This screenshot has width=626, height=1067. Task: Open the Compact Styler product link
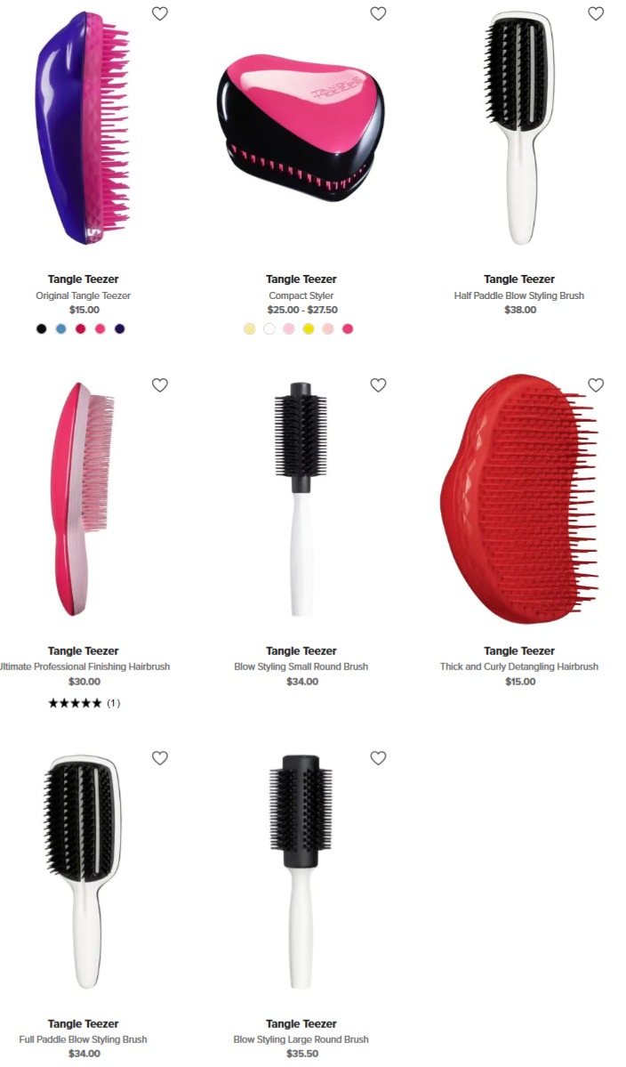pos(301,295)
